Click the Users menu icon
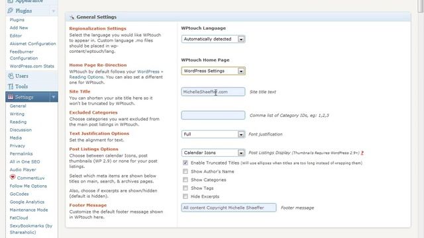 (11, 76)
